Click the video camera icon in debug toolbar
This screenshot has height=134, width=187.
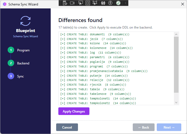pos(72,3)
